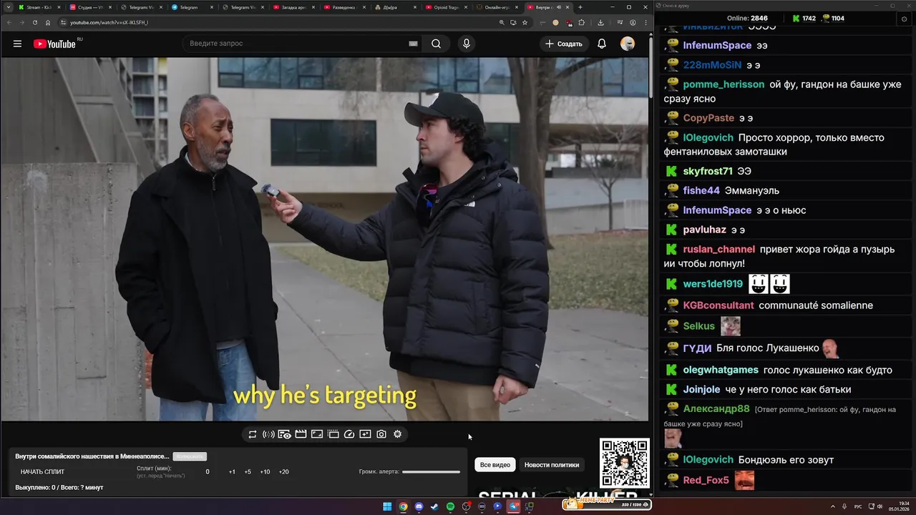Click НАЧАТЬ СПЛИТ button
916x515 pixels.
click(x=42, y=472)
